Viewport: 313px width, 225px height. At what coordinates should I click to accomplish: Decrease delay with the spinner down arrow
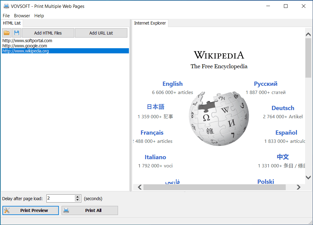[x=78, y=200]
